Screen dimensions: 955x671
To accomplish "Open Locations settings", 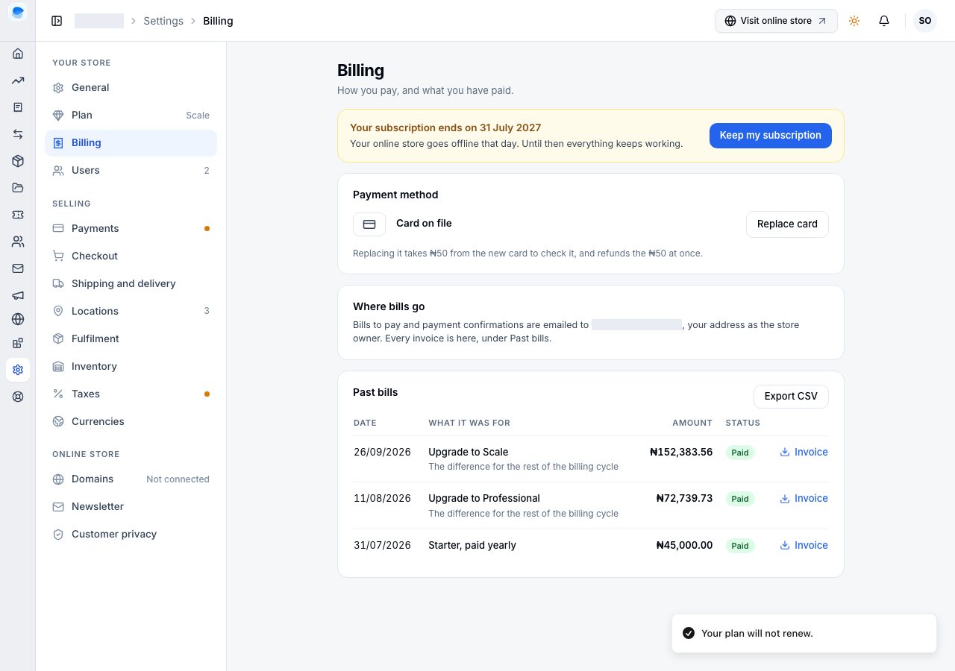I will pyautogui.click(x=131, y=311).
